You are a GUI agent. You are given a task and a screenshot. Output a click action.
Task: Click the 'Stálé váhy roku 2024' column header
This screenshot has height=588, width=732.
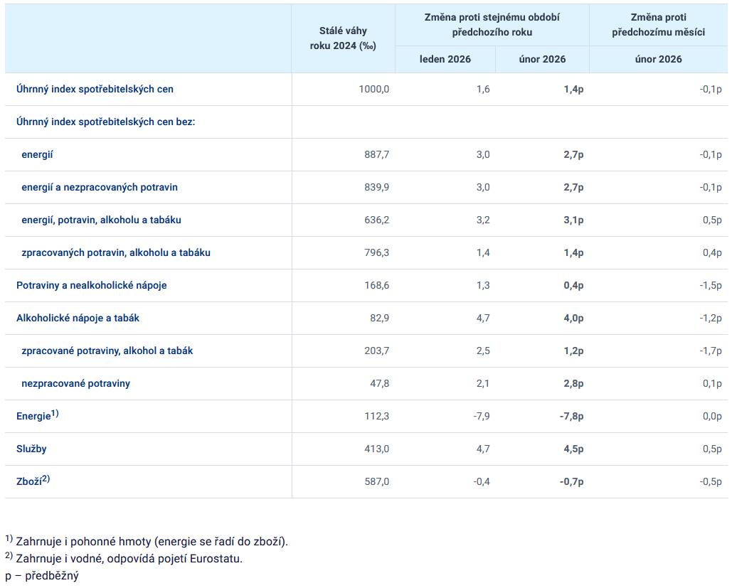click(343, 38)
